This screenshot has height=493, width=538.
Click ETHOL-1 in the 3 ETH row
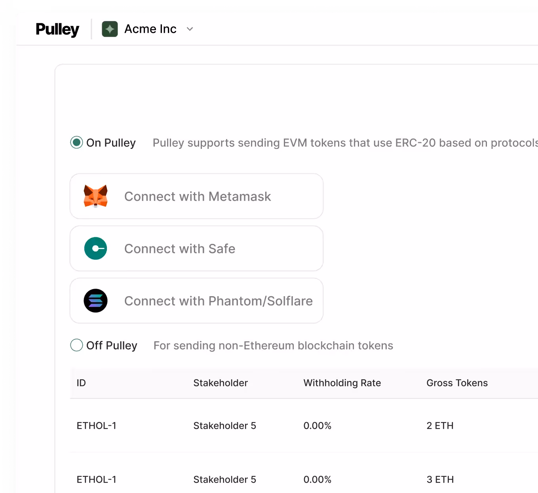click(x=97, y=480)
